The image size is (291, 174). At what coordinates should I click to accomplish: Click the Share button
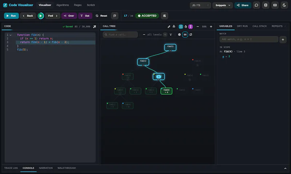(243, 5)
